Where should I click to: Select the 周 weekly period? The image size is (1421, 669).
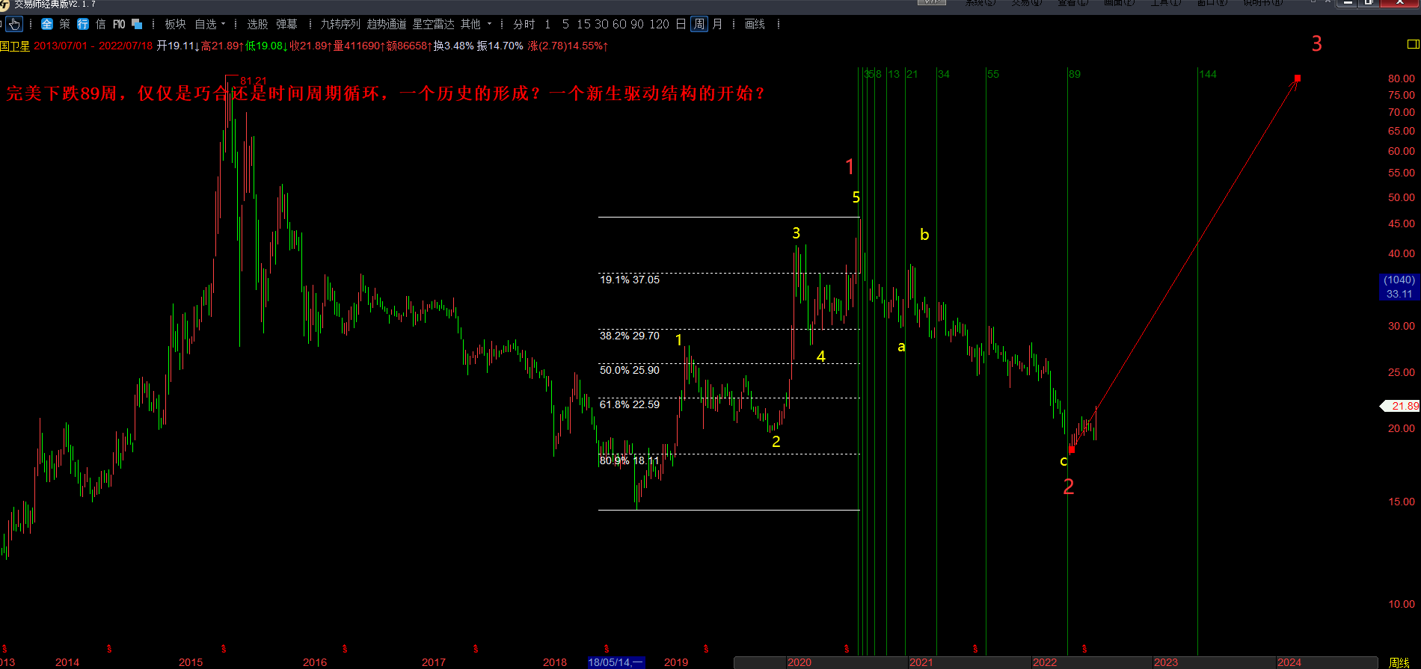(699, 24)
